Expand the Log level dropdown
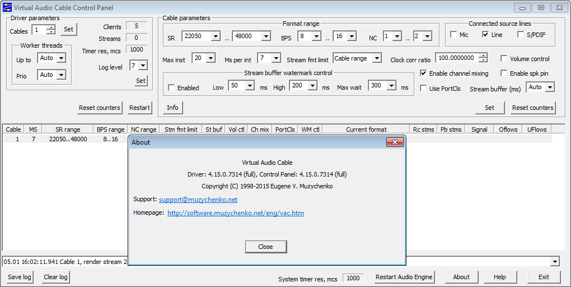The width and height of the screenshot is (571, 287). pos(143,66)
